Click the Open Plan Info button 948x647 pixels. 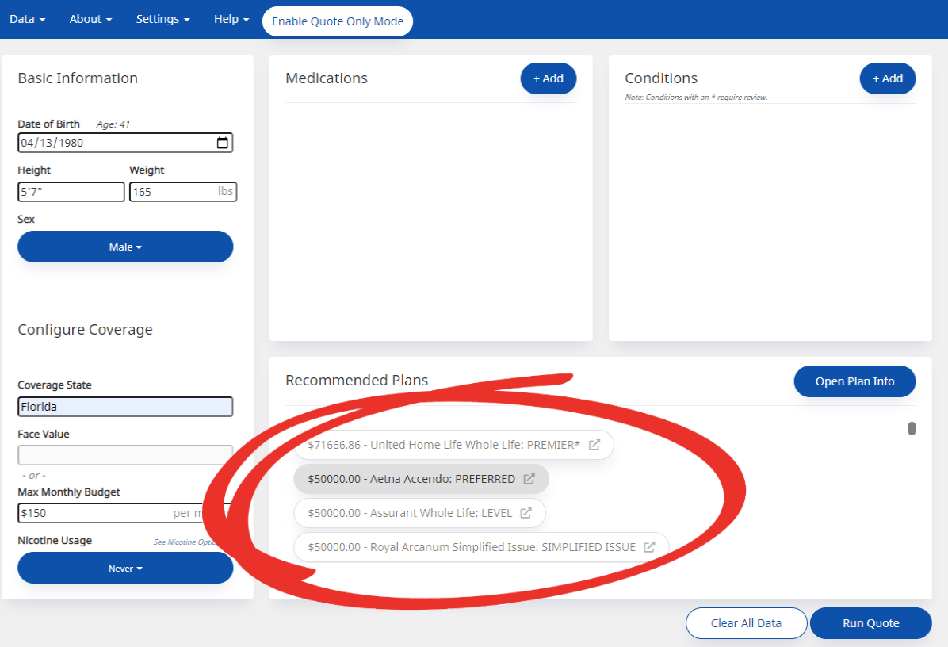coord(854,381)
